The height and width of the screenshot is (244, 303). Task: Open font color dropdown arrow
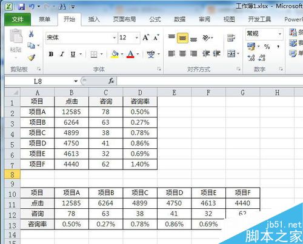pos(138,54)
